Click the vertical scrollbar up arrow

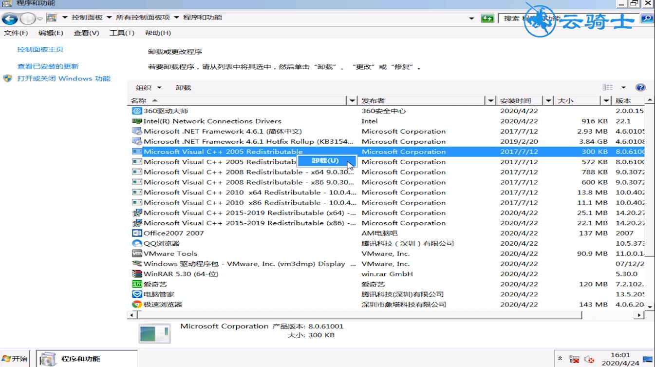(x=650, y=100)
